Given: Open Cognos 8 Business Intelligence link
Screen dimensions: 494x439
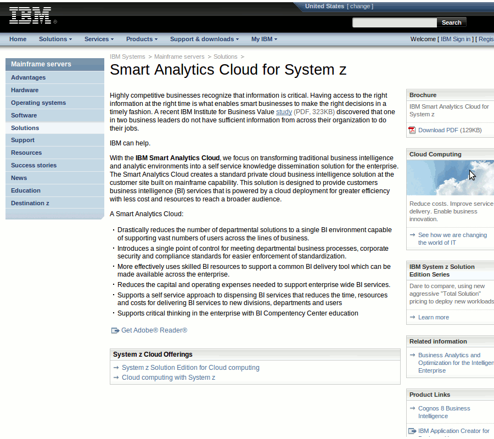Looking at the screenshot, I should (x=444, y=412).
